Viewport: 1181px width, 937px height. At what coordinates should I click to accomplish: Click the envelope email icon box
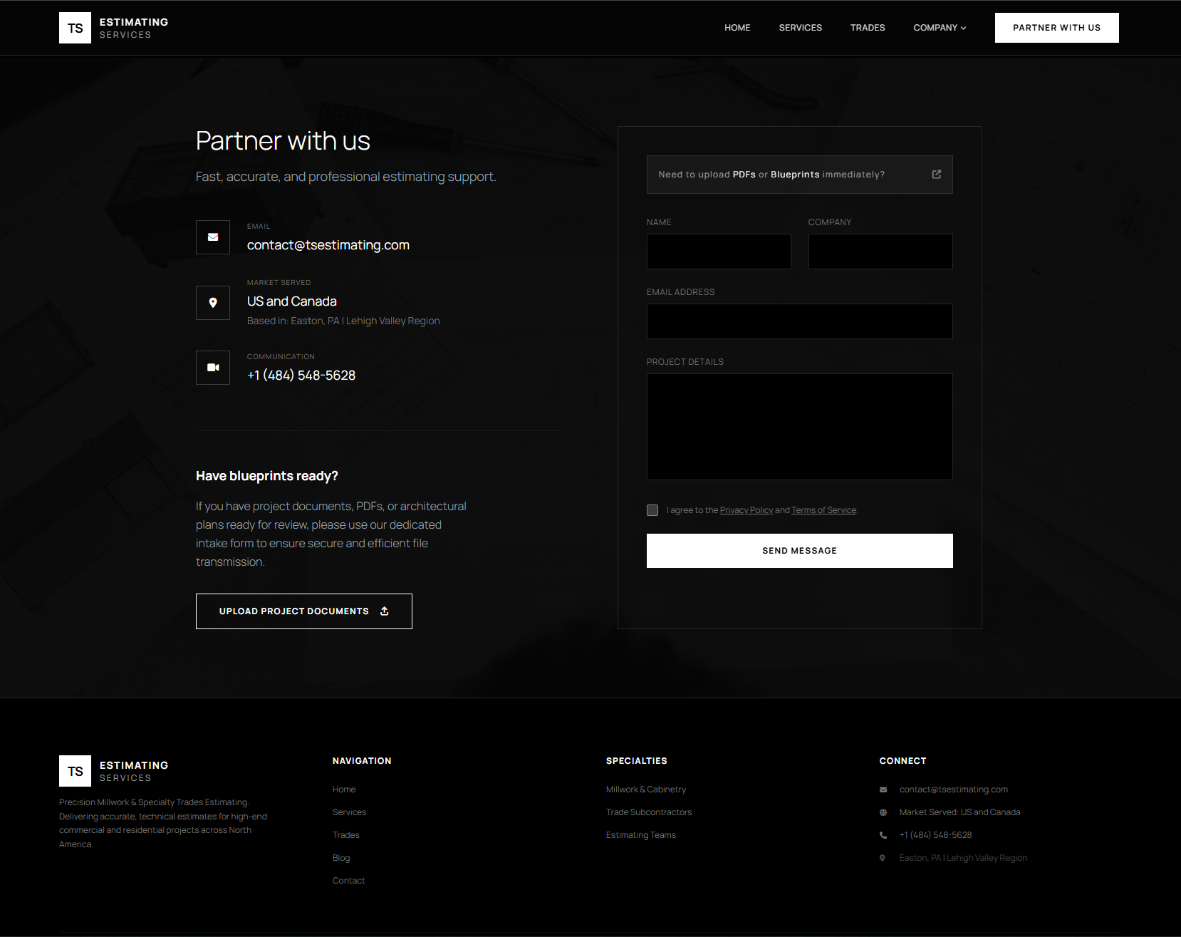pos(213,237)
